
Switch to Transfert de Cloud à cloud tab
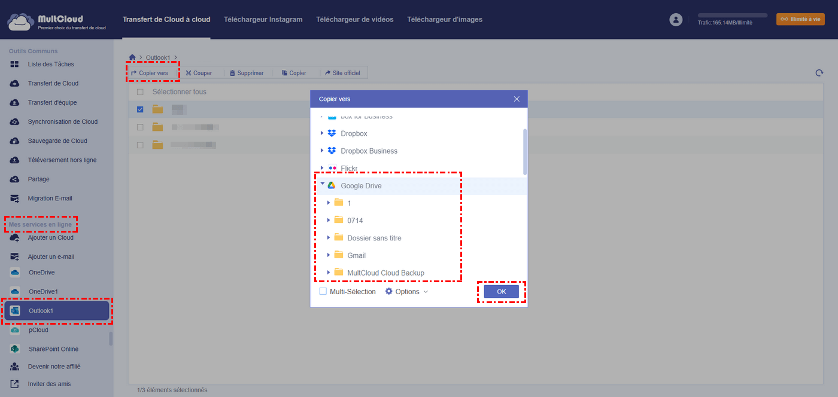coord(166,19)
